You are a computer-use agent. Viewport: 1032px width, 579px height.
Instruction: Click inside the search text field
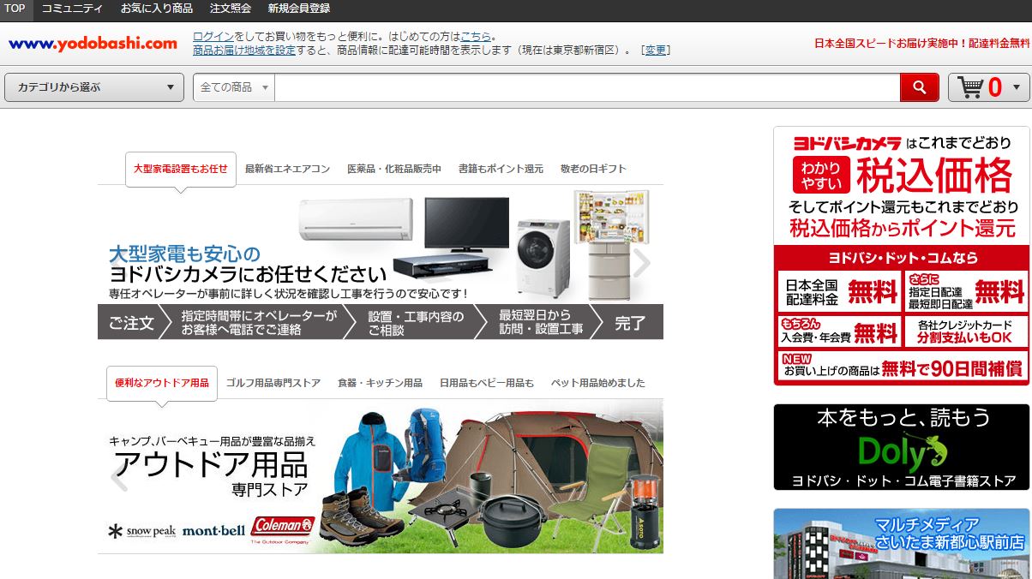(x=587, y=87)
